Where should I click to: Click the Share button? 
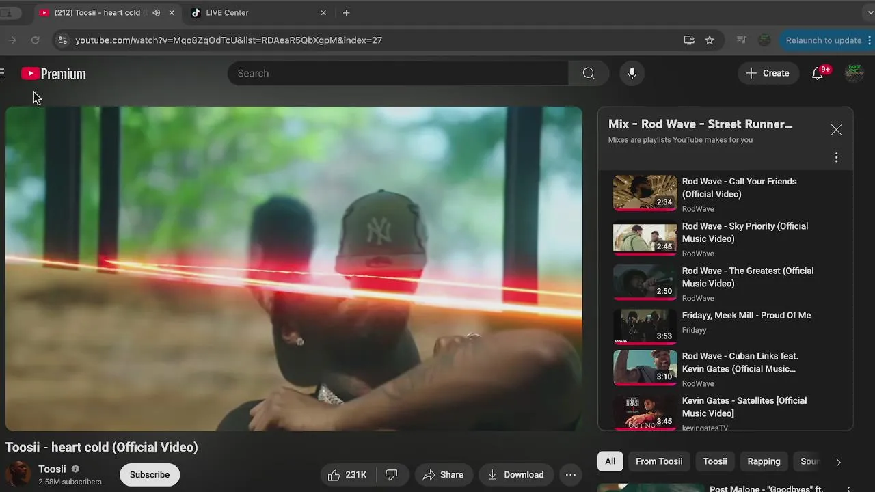[x=444, y=475]
